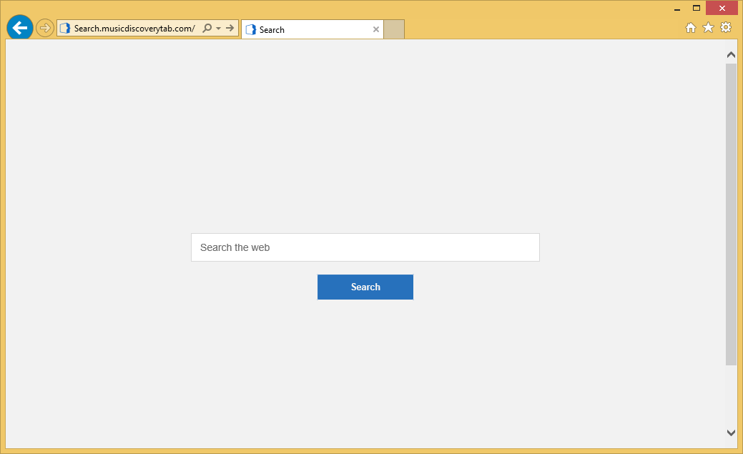Select the Search.musicdiscoverytab.com URL text
The height and width of the screenshot is (454, 743).
click(x=134, y=29)
